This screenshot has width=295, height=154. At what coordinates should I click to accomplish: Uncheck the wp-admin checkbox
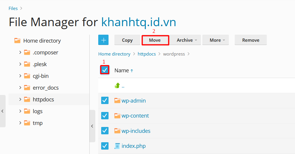pyautogui.click(x=105, y=101)
